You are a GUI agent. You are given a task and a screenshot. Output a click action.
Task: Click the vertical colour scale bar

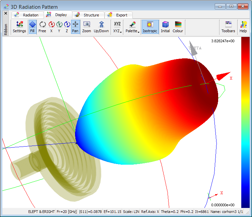245,122
